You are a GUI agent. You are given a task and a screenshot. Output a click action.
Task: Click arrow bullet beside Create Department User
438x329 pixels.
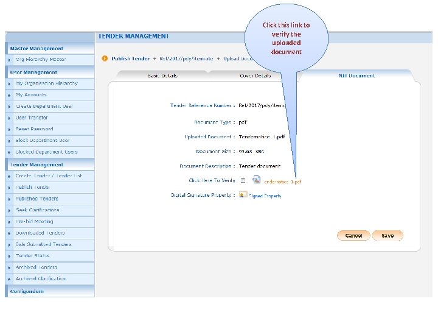coord(9,107)
